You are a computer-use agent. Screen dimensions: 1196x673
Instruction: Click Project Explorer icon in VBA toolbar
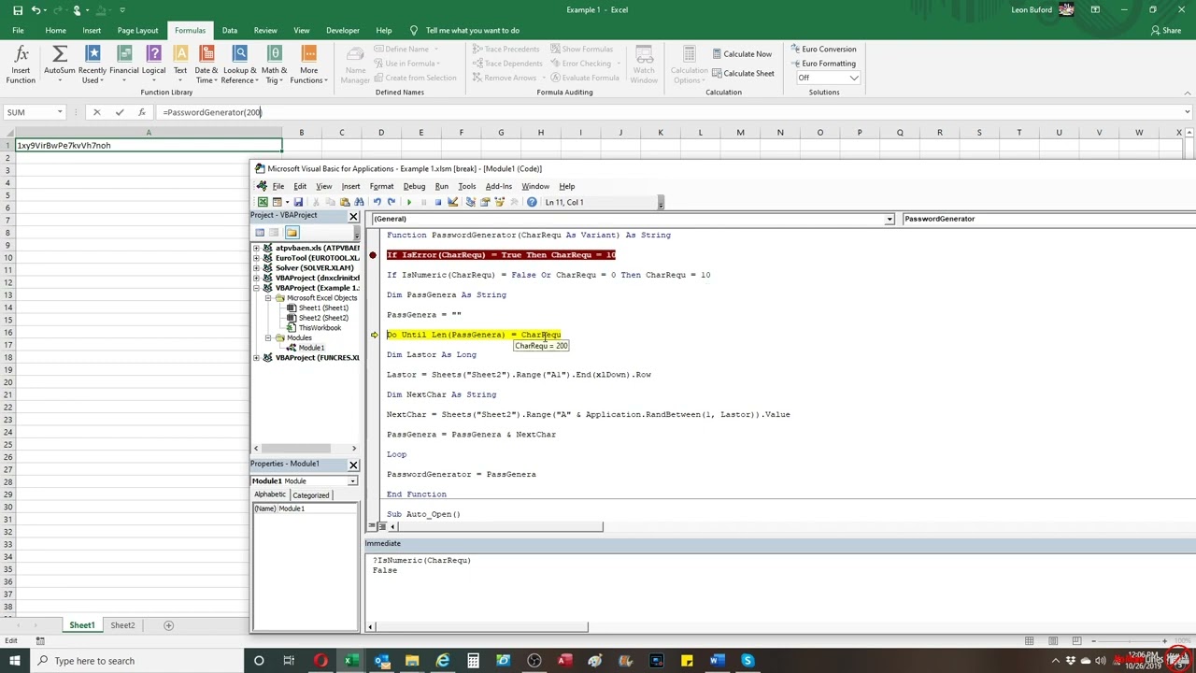click(x=470, y=202)
